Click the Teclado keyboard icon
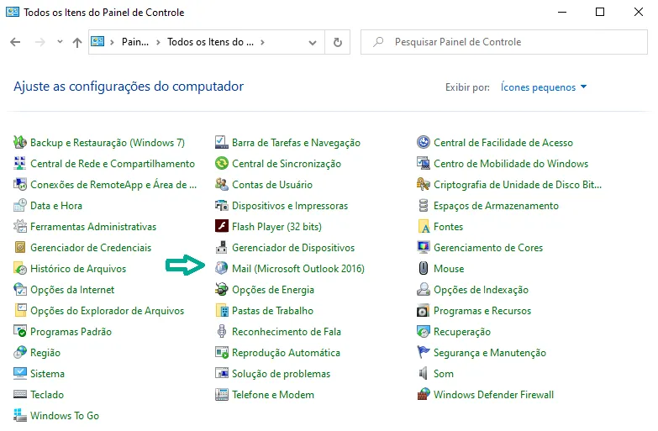 point(19,394)
